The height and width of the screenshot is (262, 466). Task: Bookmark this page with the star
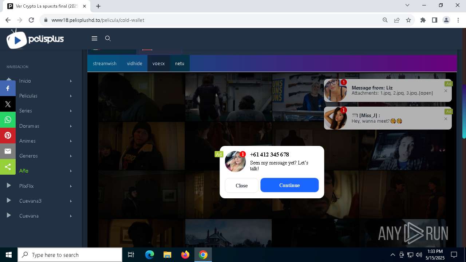pos(408,20)
